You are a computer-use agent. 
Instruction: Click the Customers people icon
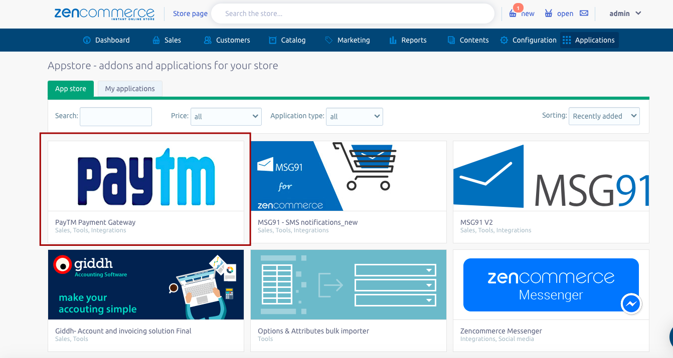(x=208, y=40)
